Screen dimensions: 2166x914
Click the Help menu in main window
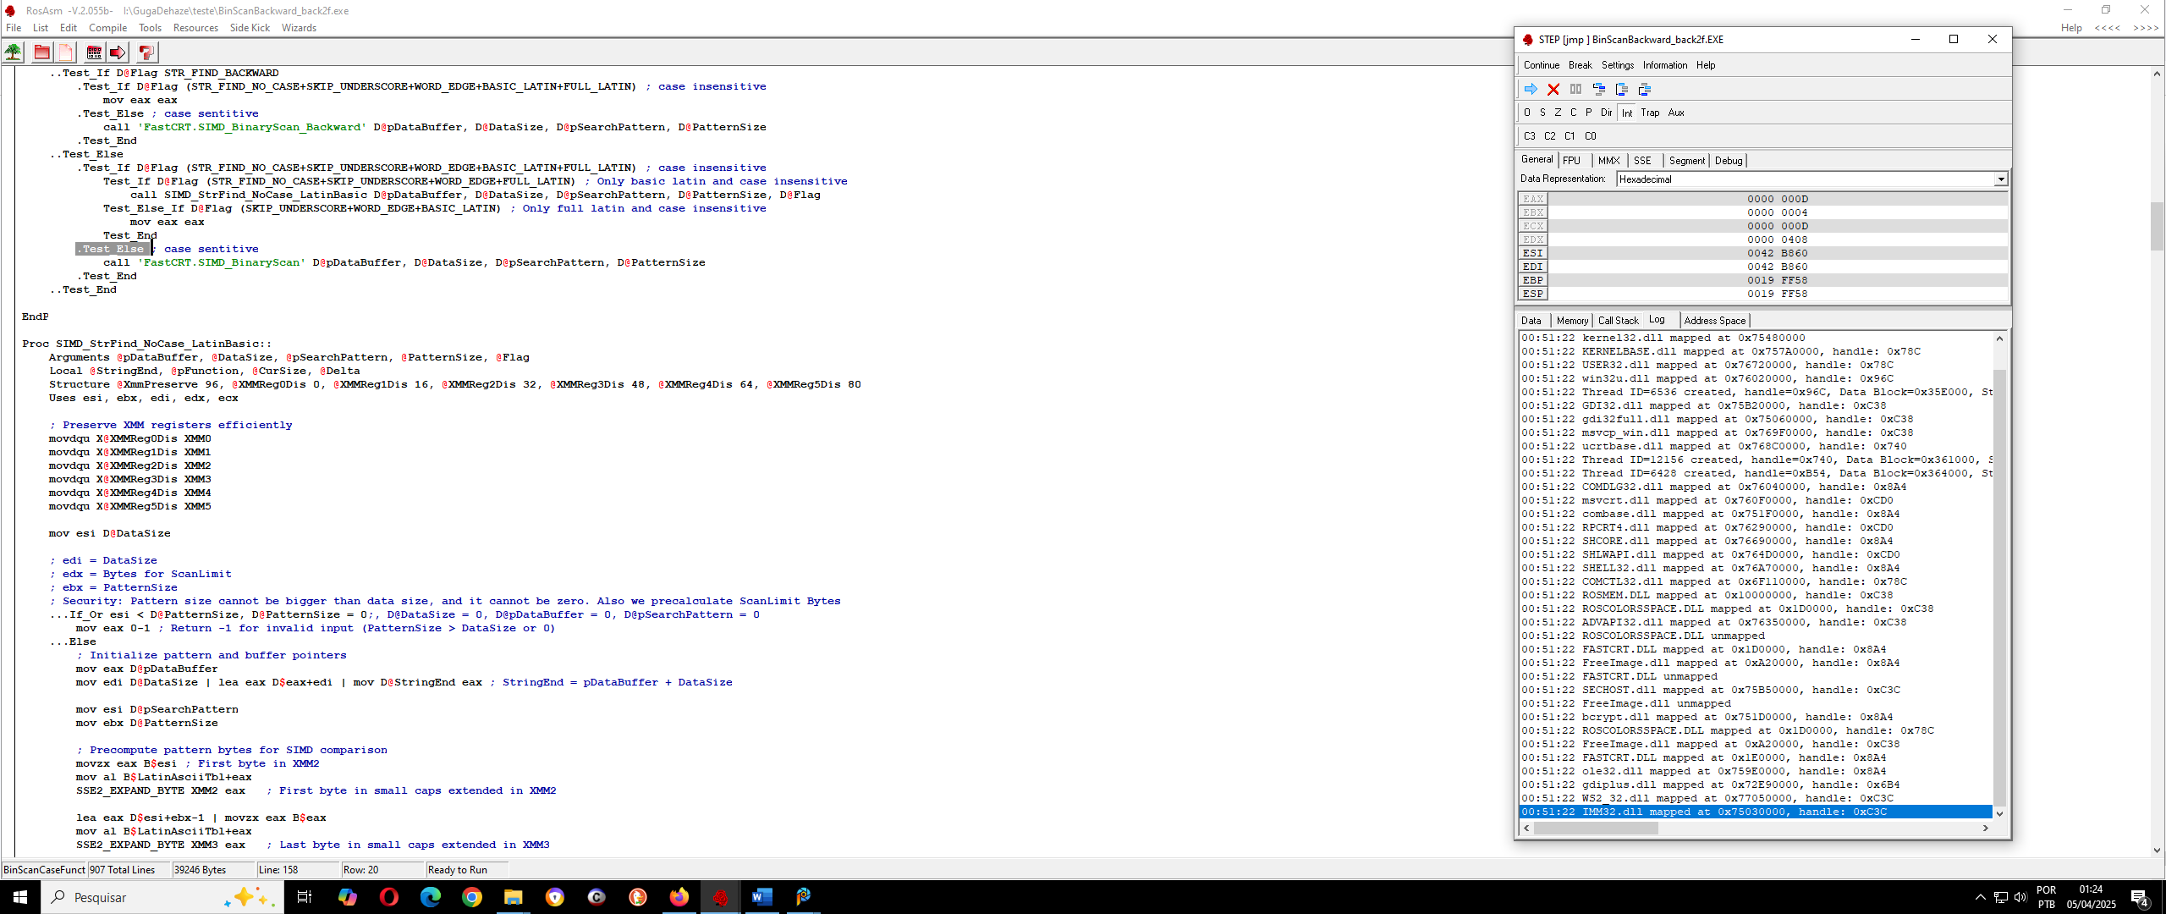point(2071,28)
